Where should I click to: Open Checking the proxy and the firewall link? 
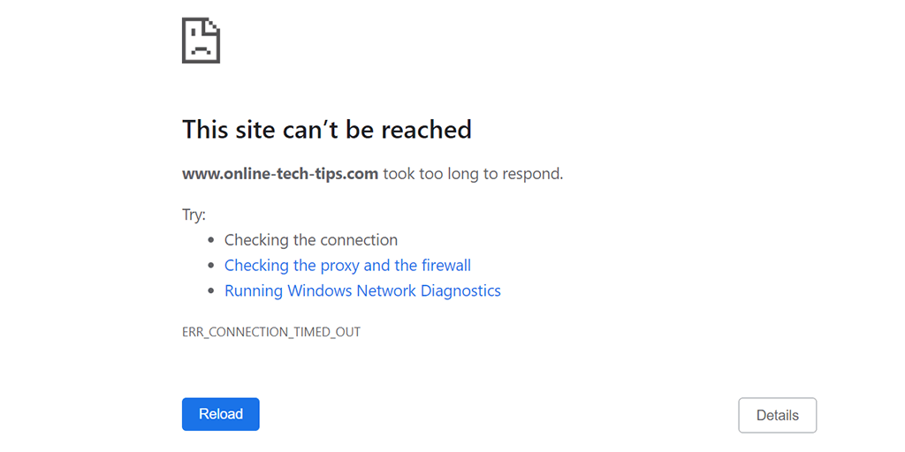coord(347,266)
